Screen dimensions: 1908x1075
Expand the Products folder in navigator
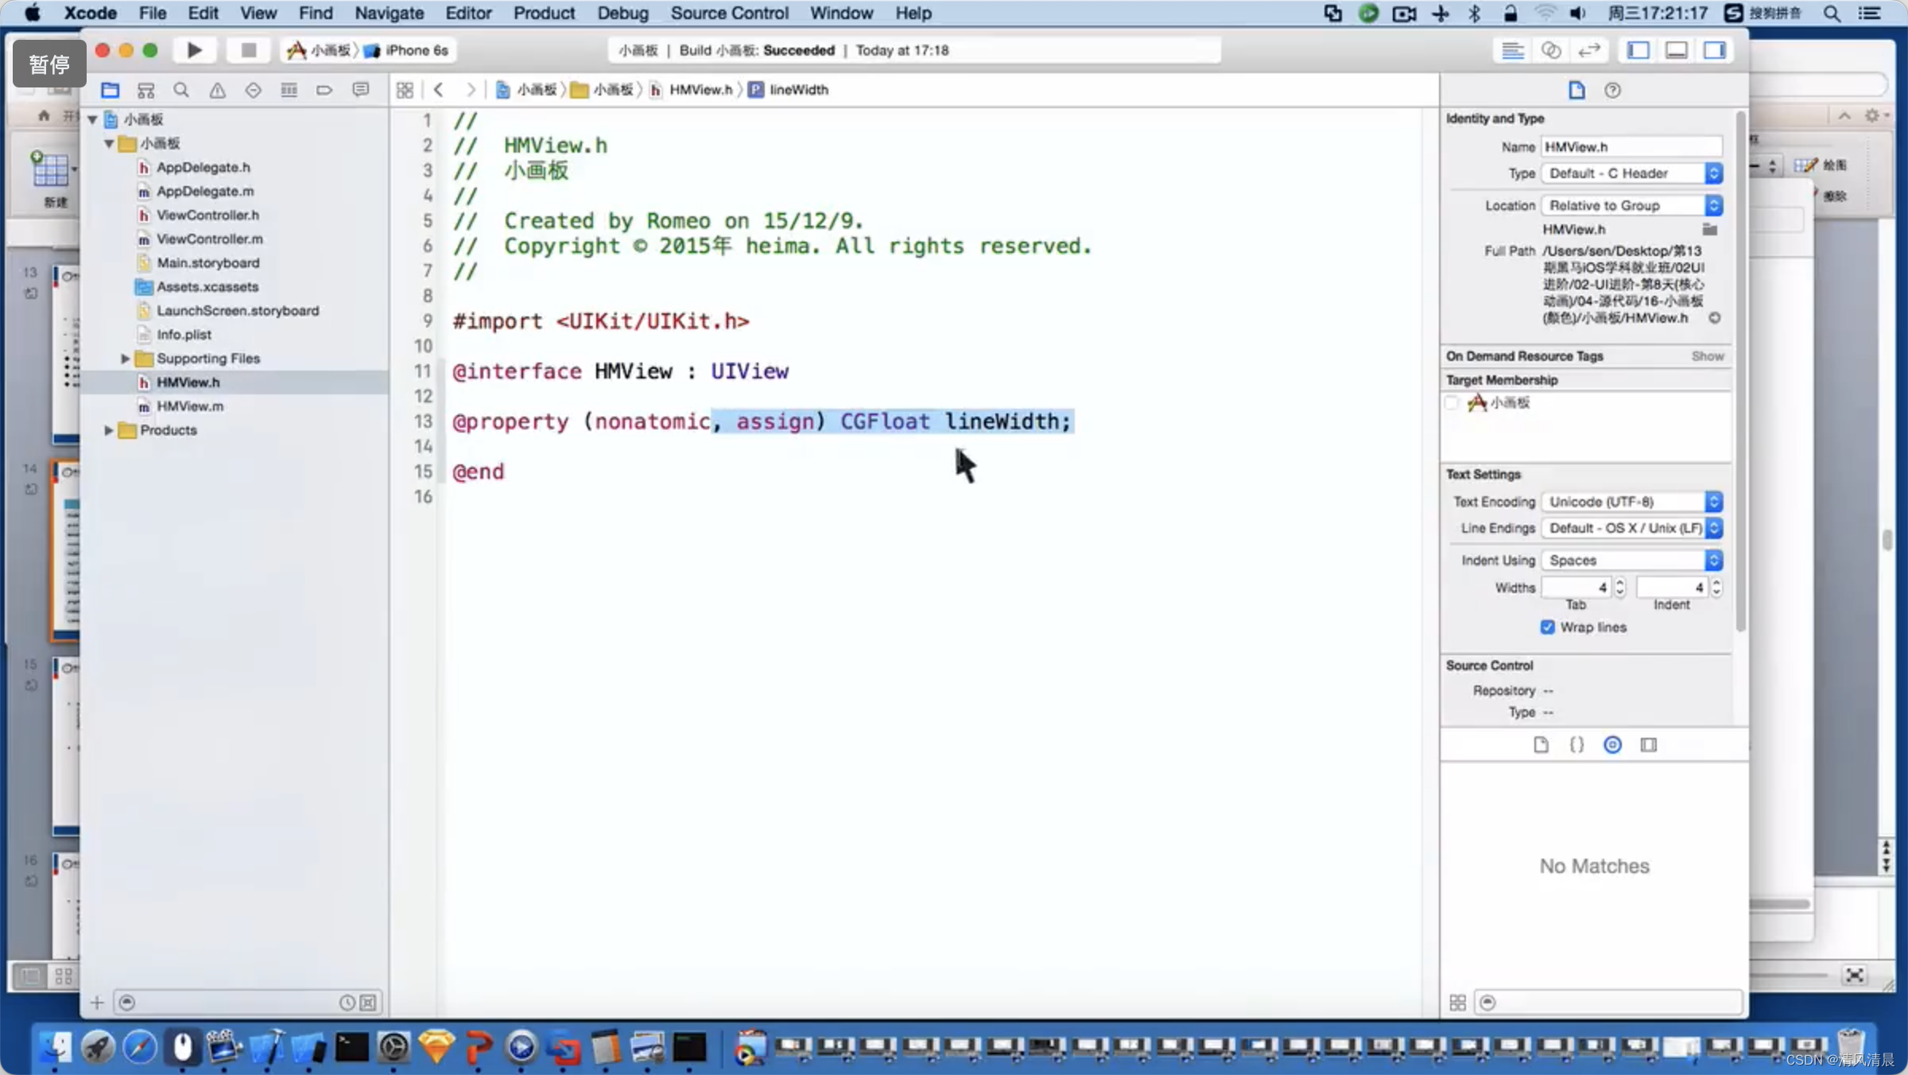click(x=109, y=430)
